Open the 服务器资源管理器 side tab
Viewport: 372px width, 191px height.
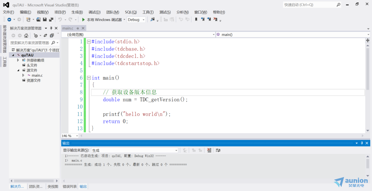coord(5,39)
